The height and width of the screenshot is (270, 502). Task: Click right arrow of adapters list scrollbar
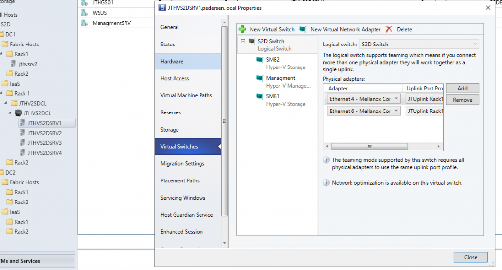(439, 146)
